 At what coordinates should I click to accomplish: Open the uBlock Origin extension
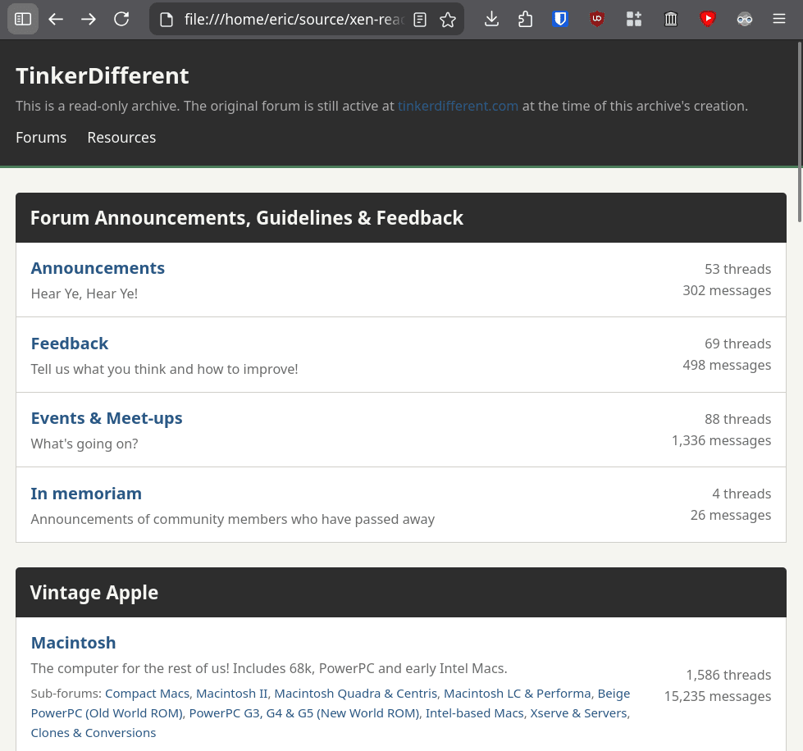pyautogui.click(x=597, y=19)
